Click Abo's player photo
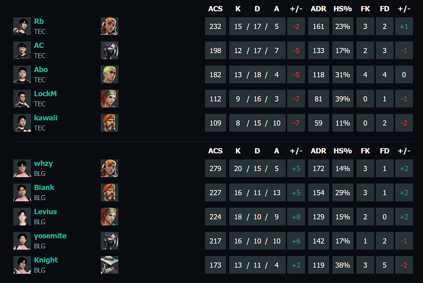 (x=22, y=74)
